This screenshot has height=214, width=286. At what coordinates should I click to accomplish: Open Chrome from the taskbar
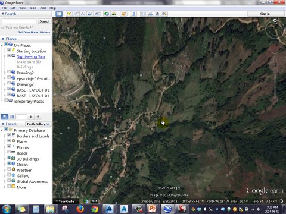click(x=95, y=209)
